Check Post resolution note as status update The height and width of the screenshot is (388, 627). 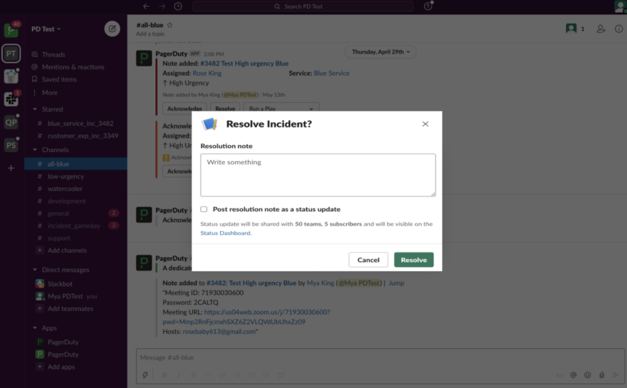coord(204,209)
